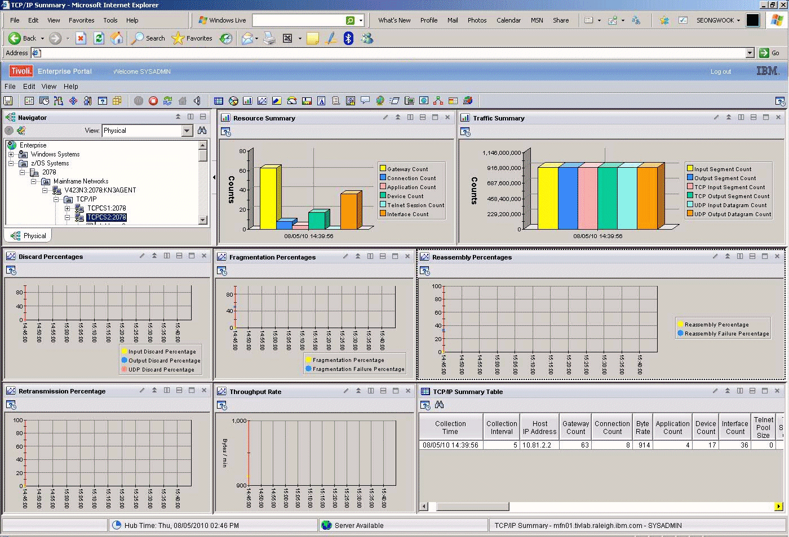Select the Table view tool icon
Screen dimensions: 789x537
point(219,101)
